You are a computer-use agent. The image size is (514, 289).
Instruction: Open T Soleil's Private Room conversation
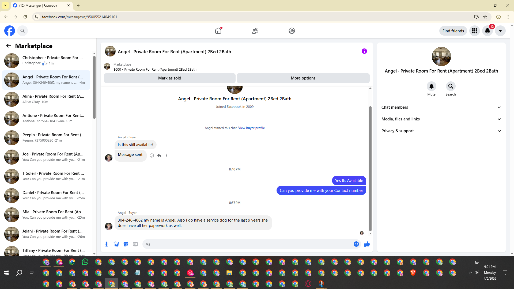pos(46,176)
